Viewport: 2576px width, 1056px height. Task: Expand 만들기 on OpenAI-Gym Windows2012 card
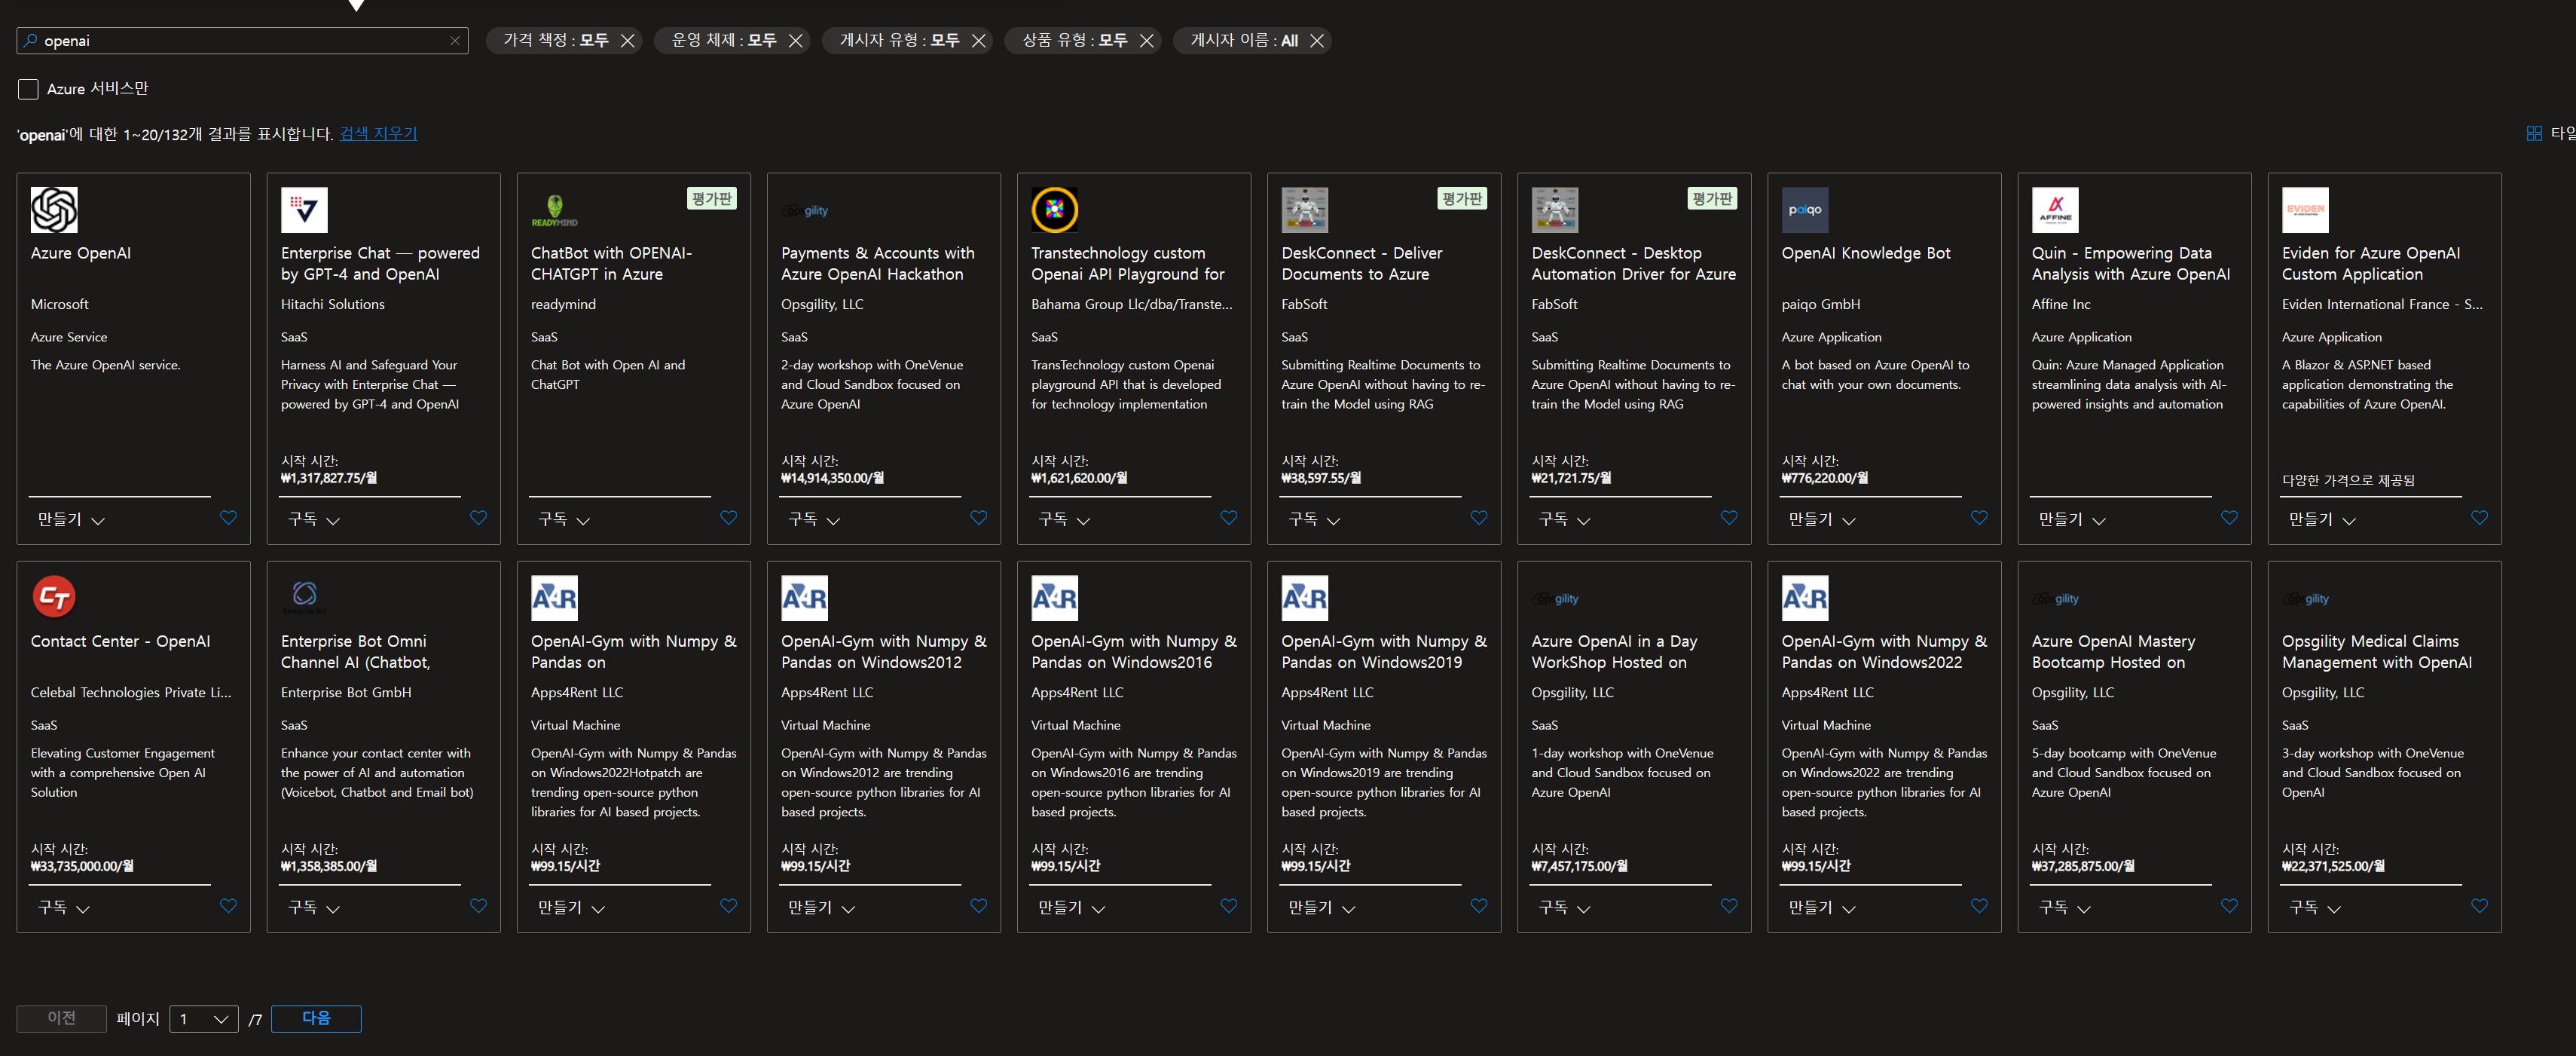821,907
